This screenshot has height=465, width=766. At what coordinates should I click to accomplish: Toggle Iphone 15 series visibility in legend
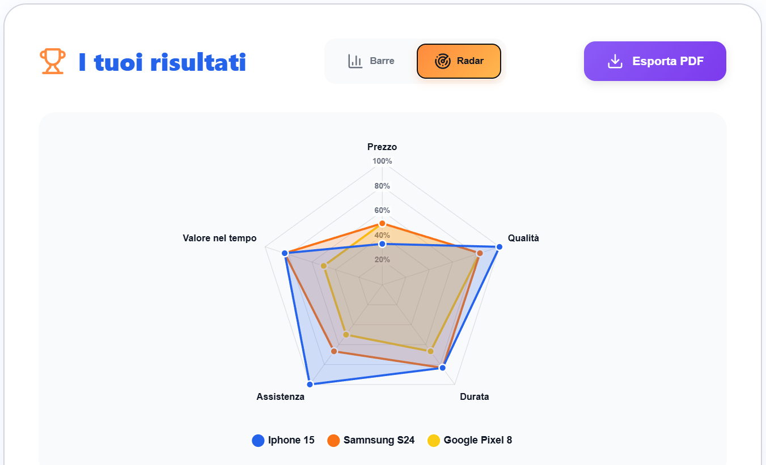pos(283,440)
